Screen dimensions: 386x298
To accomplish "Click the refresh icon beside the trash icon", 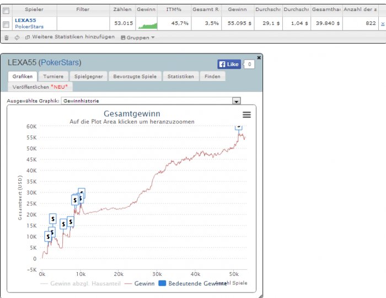I will pyautogui.click(x=17, y=37).
